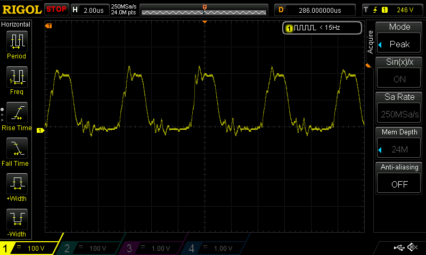The height and width of the screenshot is (255, 426).
Task: Click the horizontal timebase 2.00us field
Action: click(90, 10)
